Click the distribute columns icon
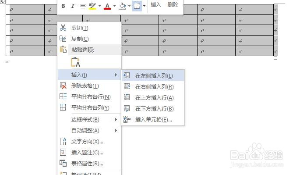 point(63,107)
